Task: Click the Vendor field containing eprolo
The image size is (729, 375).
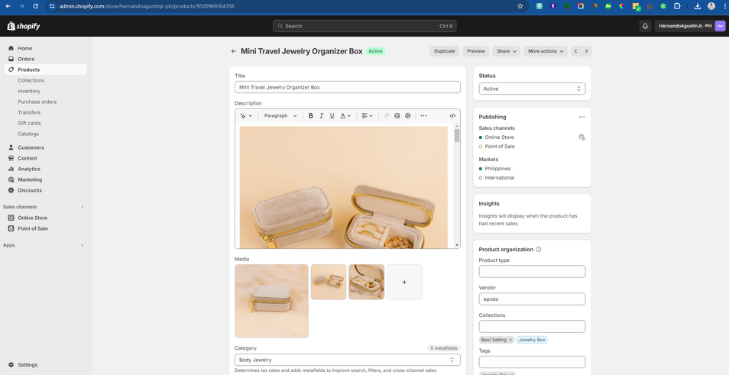Action: click(x=532, y=299)
